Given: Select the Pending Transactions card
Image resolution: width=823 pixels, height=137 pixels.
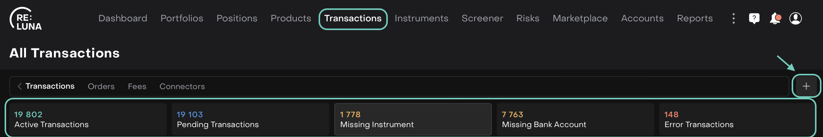Looking at the screenshot, I should pyautogui.click(x=250, y=119).
